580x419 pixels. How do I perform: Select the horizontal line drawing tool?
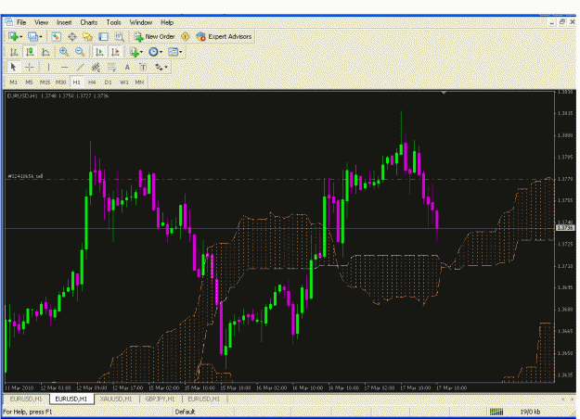(64, 68)
